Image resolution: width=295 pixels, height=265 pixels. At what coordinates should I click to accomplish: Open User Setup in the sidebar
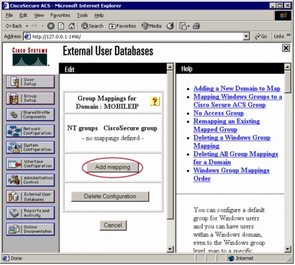(x=30, y=81)
